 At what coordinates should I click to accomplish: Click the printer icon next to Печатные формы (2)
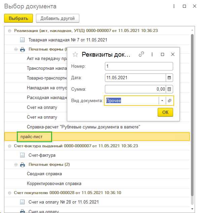(x=23, y=165)
